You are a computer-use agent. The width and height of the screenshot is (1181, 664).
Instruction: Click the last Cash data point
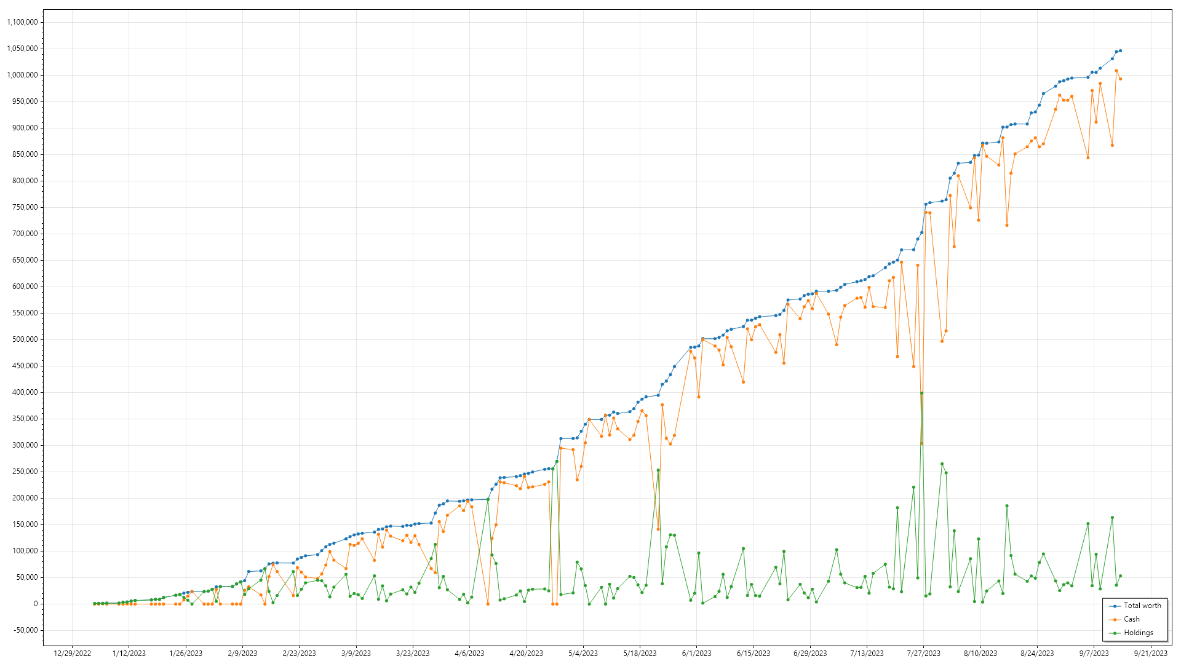point(1120,79)
